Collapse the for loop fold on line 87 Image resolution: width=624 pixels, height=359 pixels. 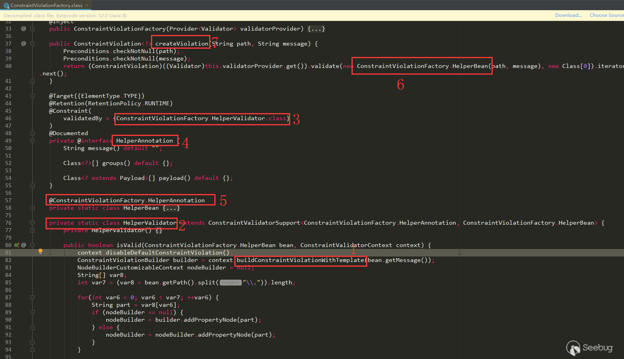tap(33, 297)
